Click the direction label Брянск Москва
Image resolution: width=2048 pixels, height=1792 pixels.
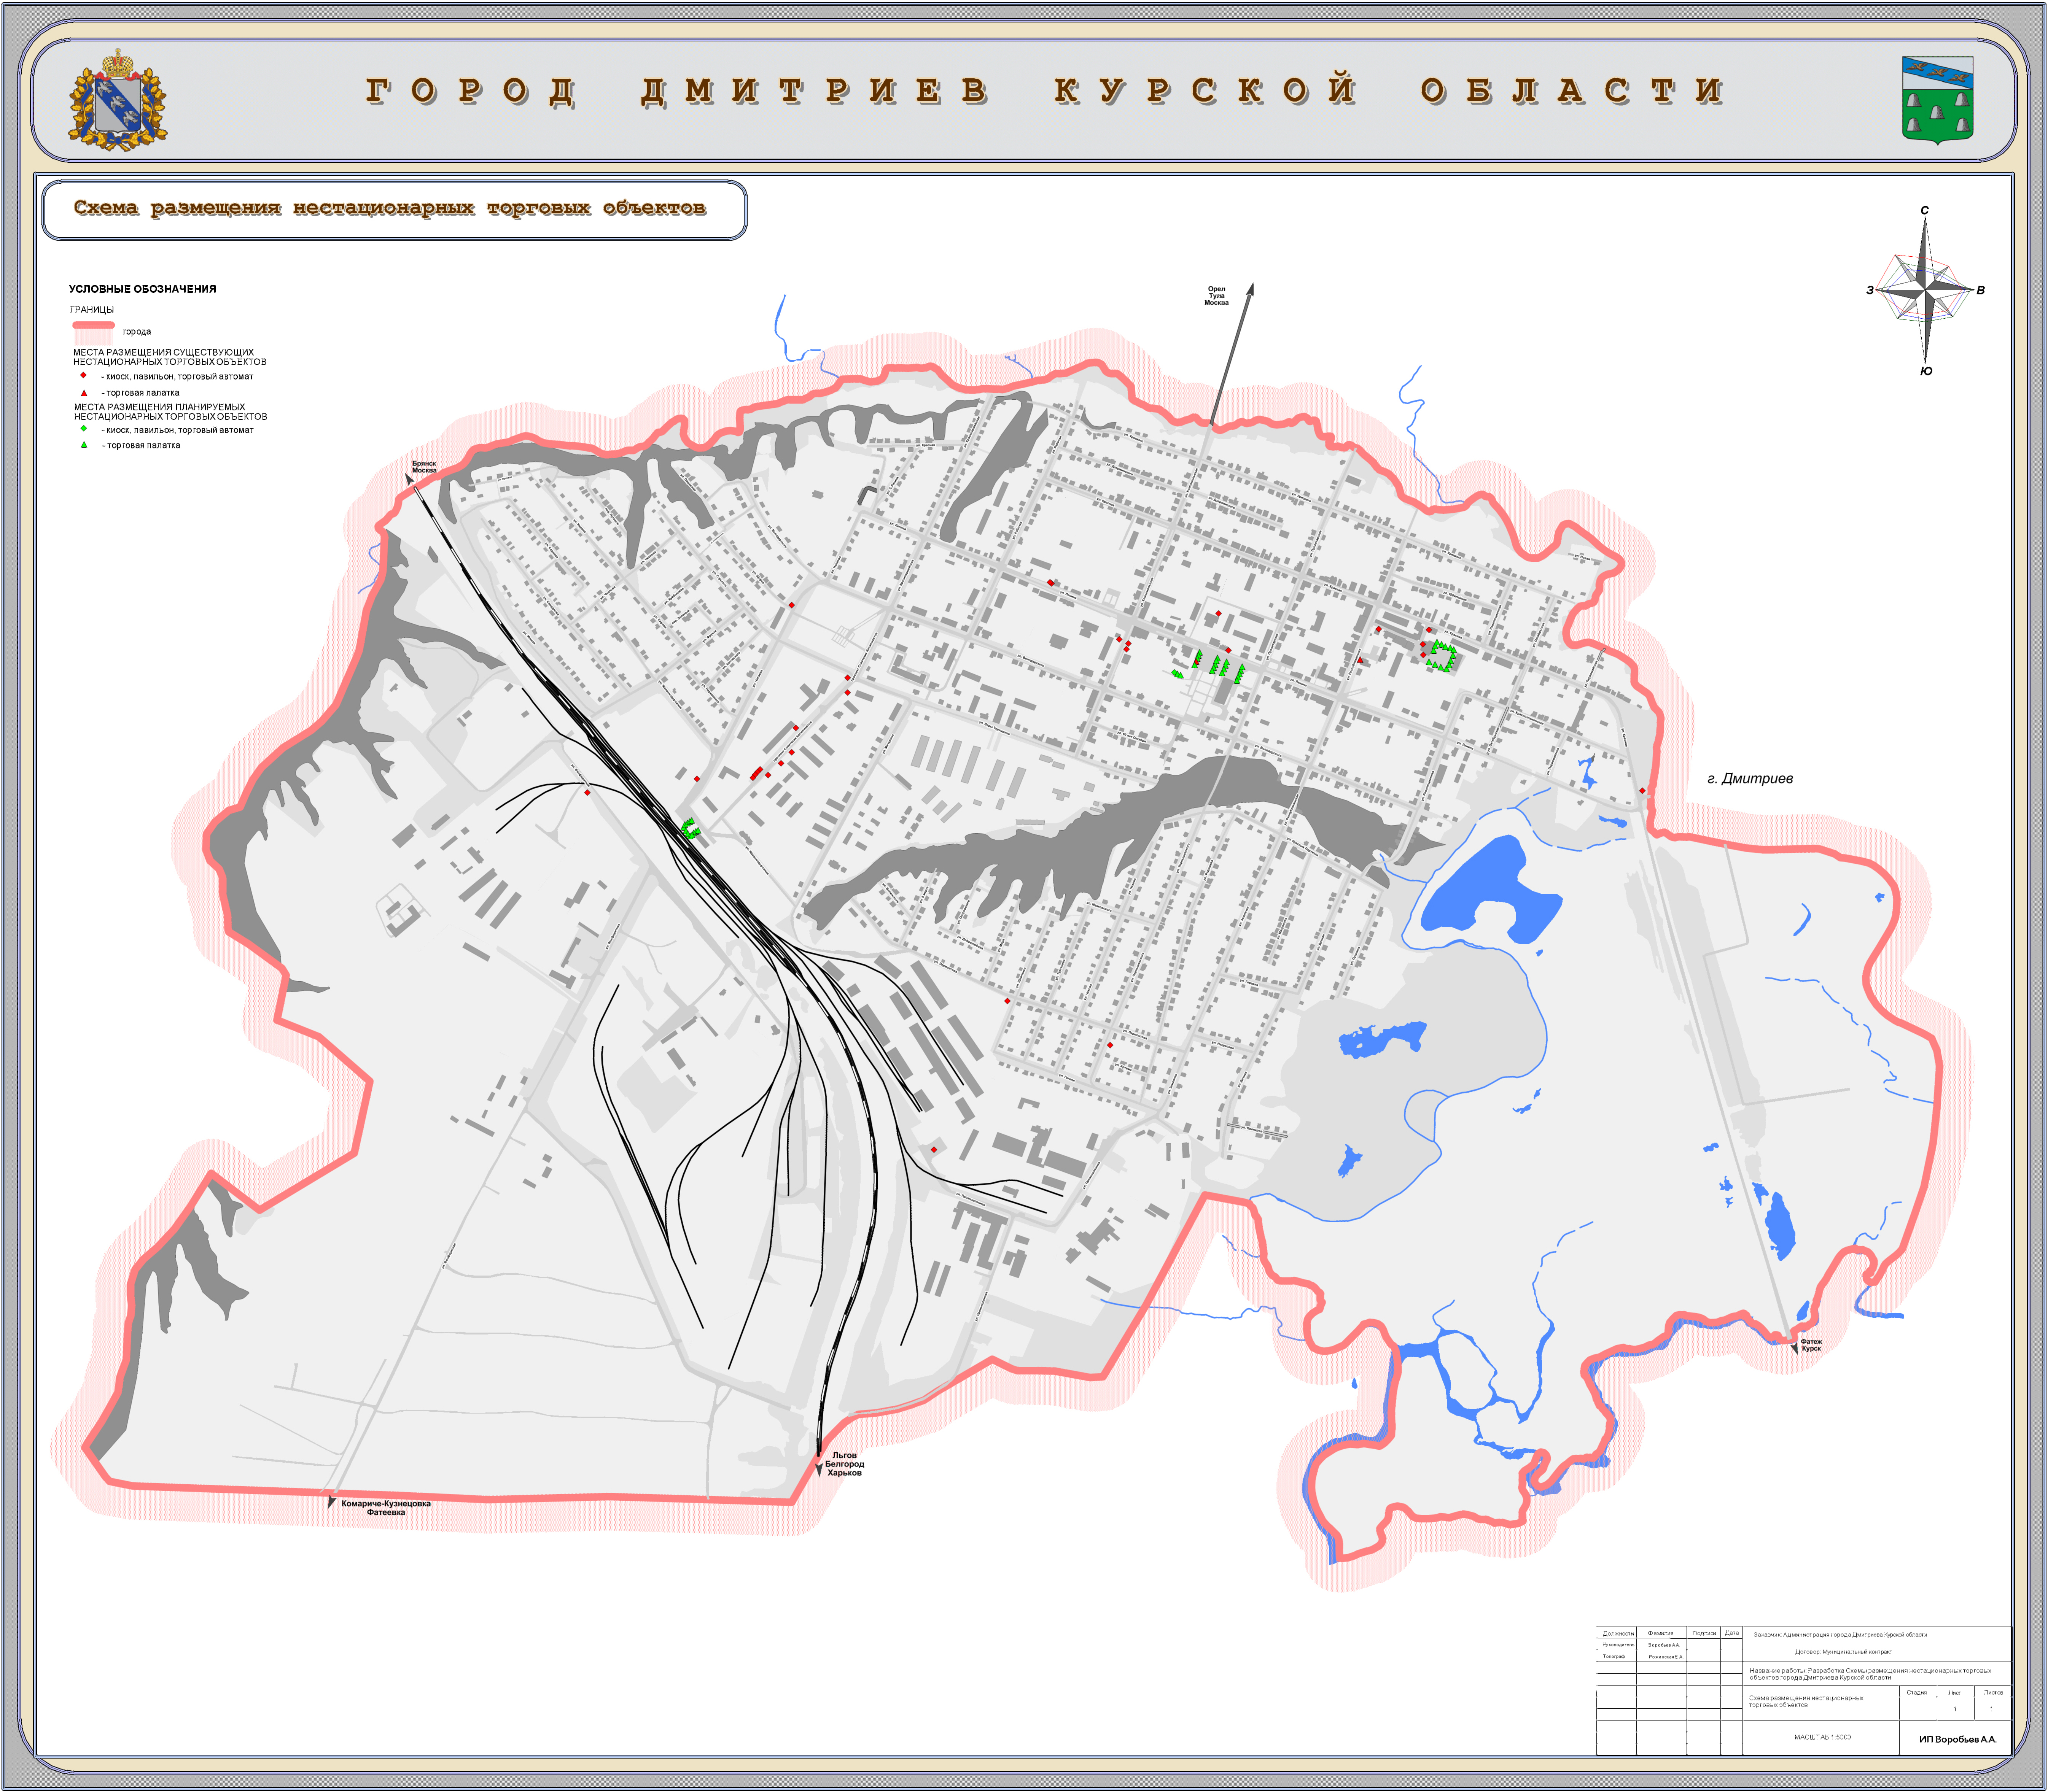click(x=424, y=467)
